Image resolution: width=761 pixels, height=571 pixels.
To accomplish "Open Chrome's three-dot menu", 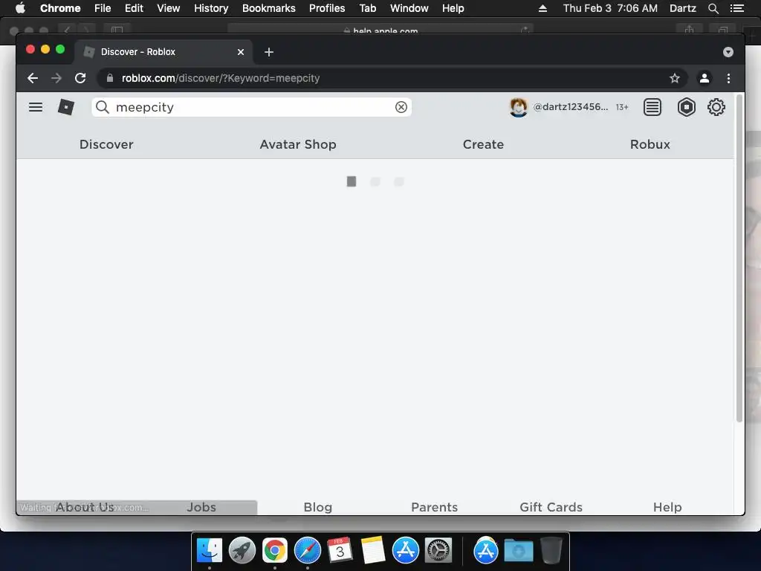I will point(728,78).
